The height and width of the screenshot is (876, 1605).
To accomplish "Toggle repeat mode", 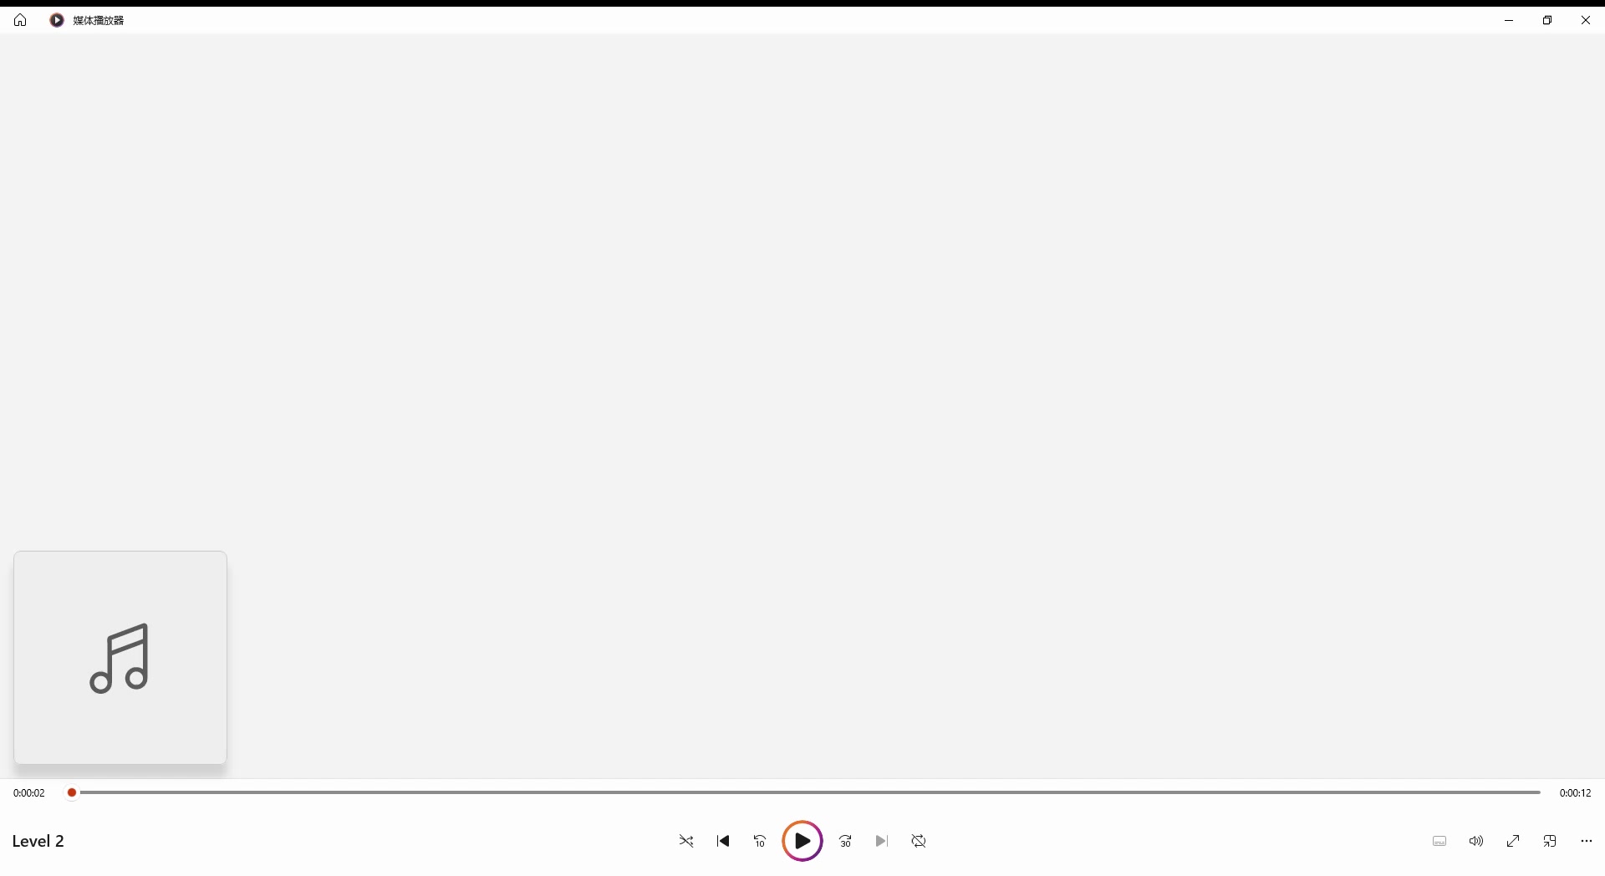I will click(919, 841).
